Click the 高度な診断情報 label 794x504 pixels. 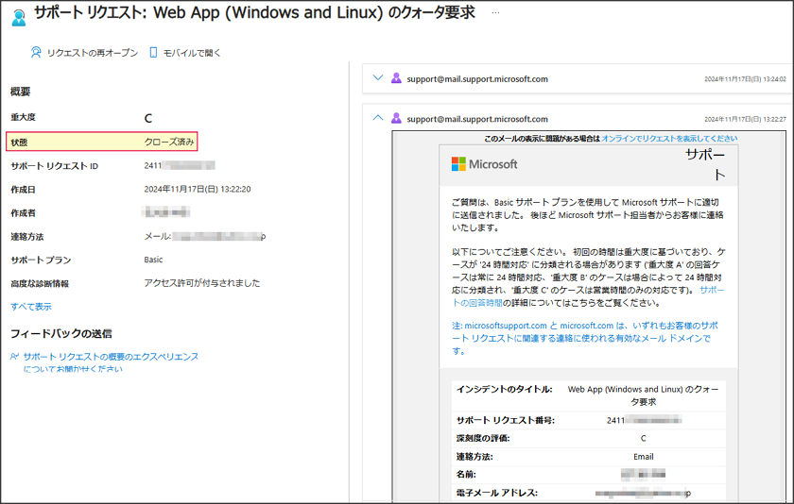40,283
